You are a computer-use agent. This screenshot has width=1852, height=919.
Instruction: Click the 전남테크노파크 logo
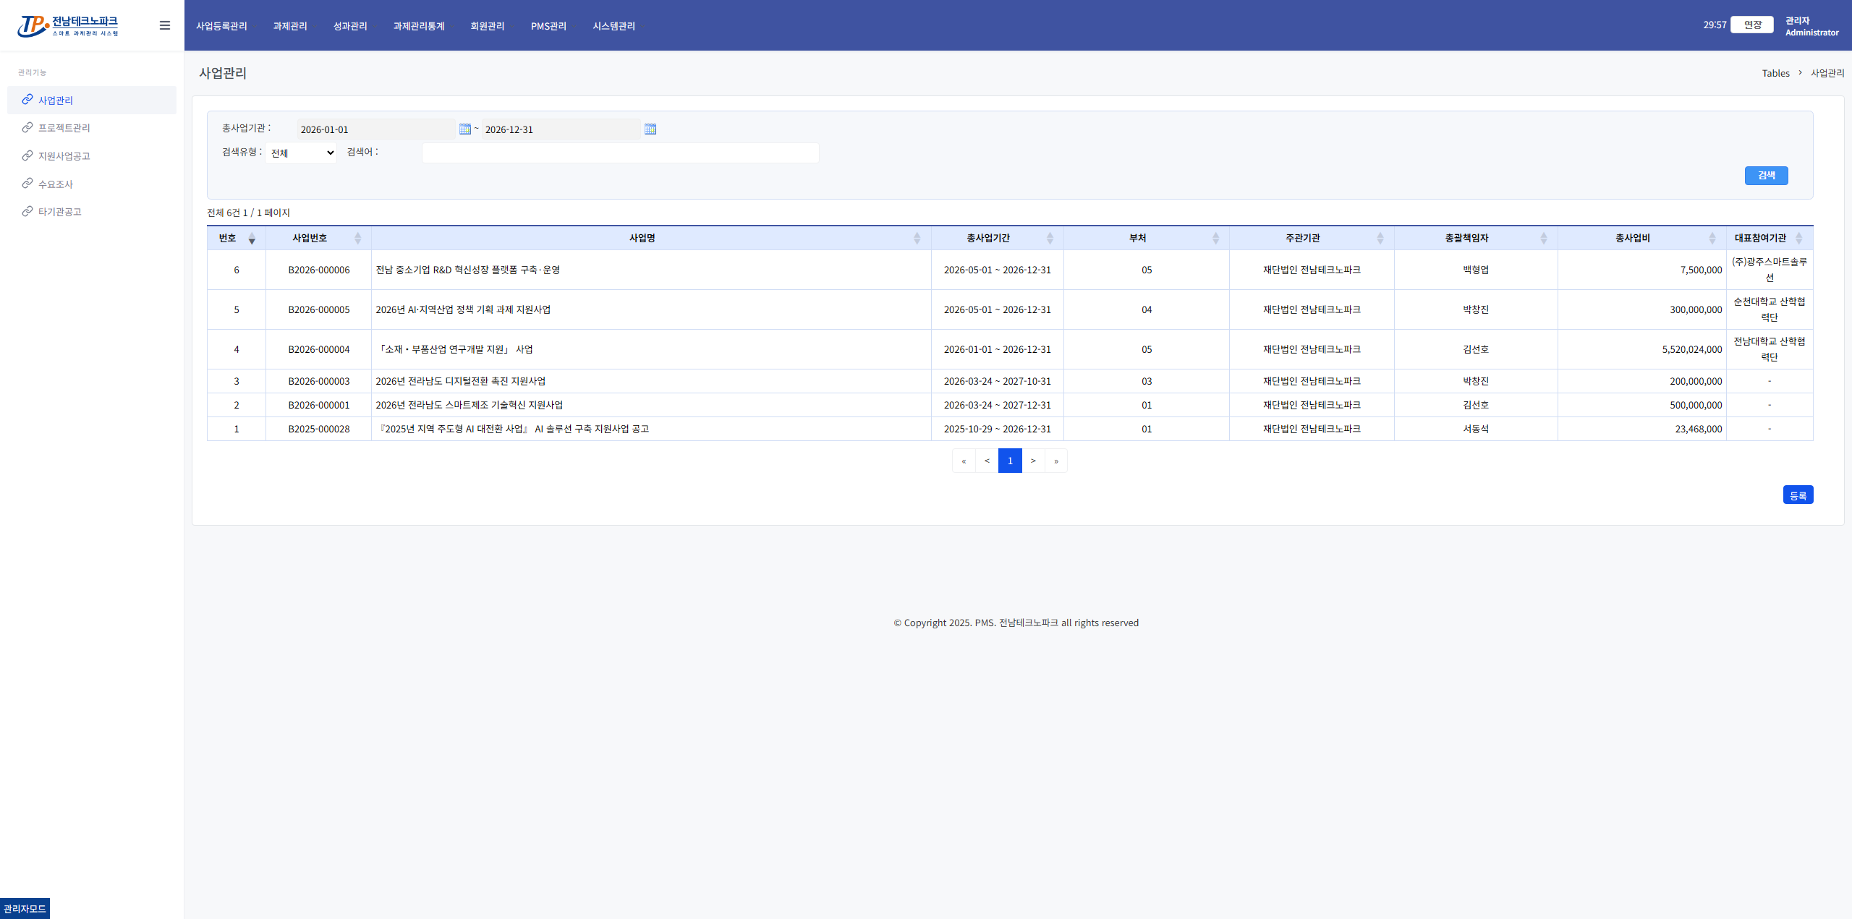pyautogui.click(x=68, y=26)
